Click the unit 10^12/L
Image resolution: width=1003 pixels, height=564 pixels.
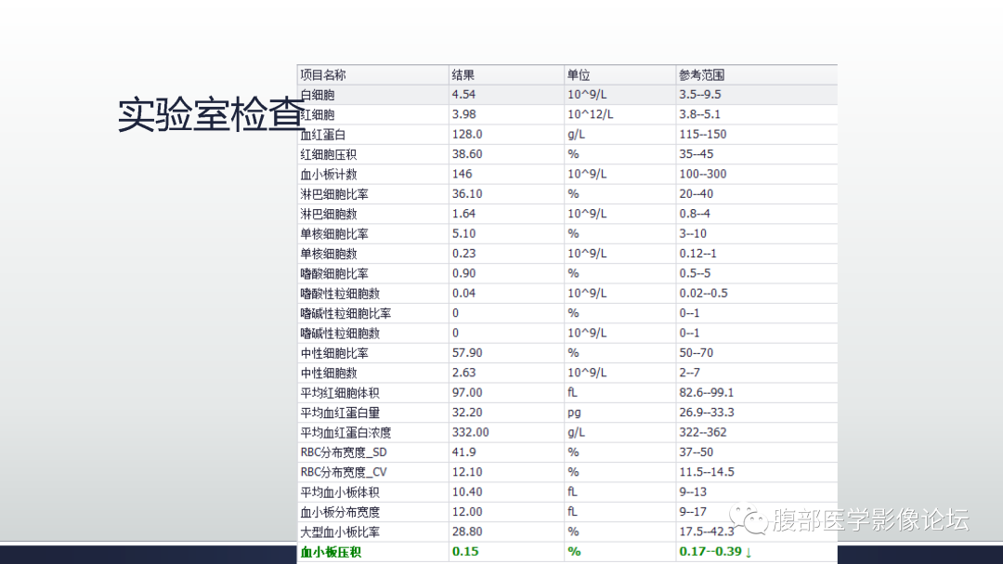590,114
